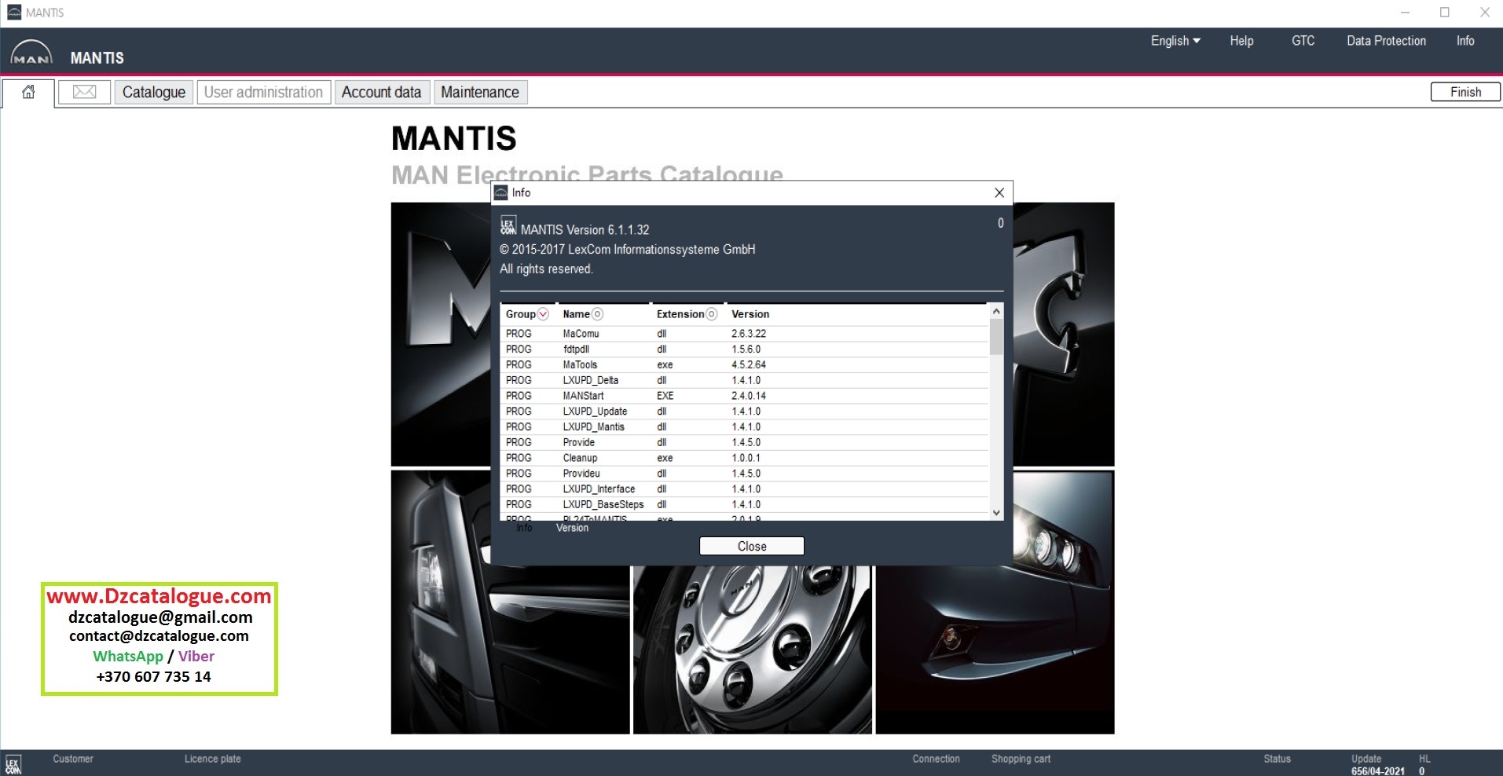Click the headlight car thumbnail image
The image size is (1503, 776).
click(x=995, y=602)
